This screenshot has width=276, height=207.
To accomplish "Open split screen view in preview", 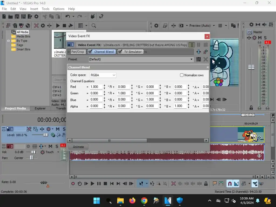I will pos(181,26).
